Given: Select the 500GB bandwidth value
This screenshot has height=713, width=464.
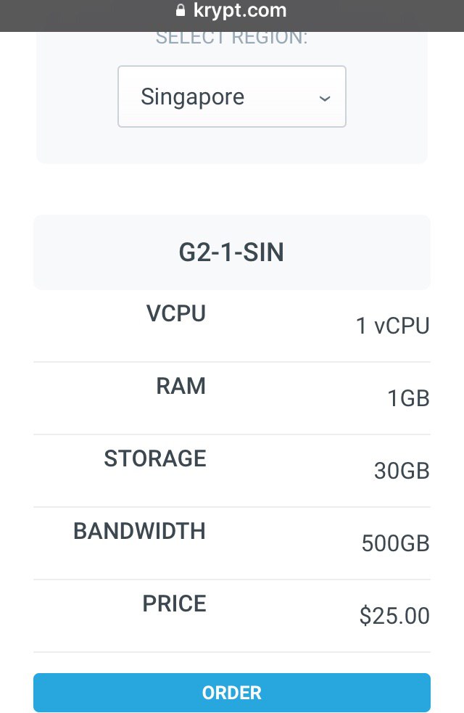Looking at the screenshot, I should (395, 544).
